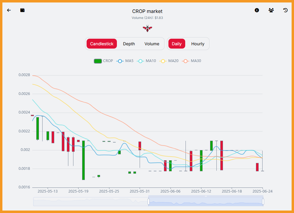Click the 0.002 price axis label
Screen dimensions: 294x213
25,150
